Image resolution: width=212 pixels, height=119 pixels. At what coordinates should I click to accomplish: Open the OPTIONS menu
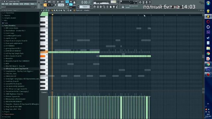[x=26, y=4]
